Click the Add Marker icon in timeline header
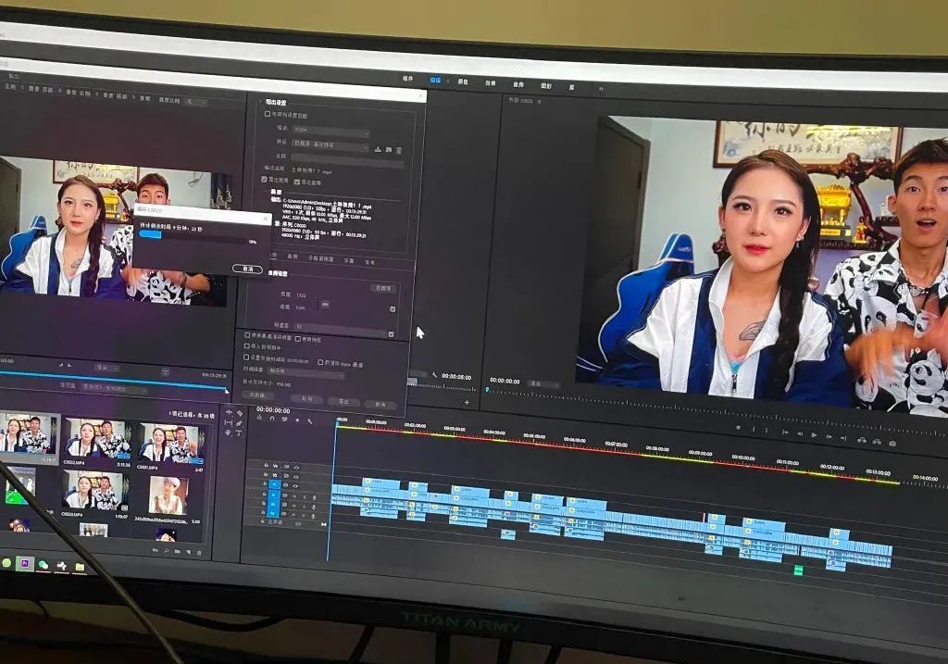948x664 pixels. [x=297, y=420]
